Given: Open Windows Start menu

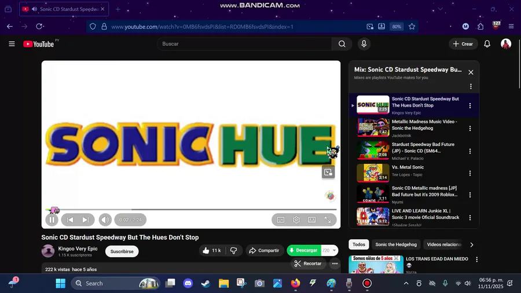Looking at the screenshot, I should (x=60, y=283).
